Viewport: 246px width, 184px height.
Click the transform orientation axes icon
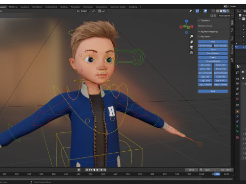(78, 11)
